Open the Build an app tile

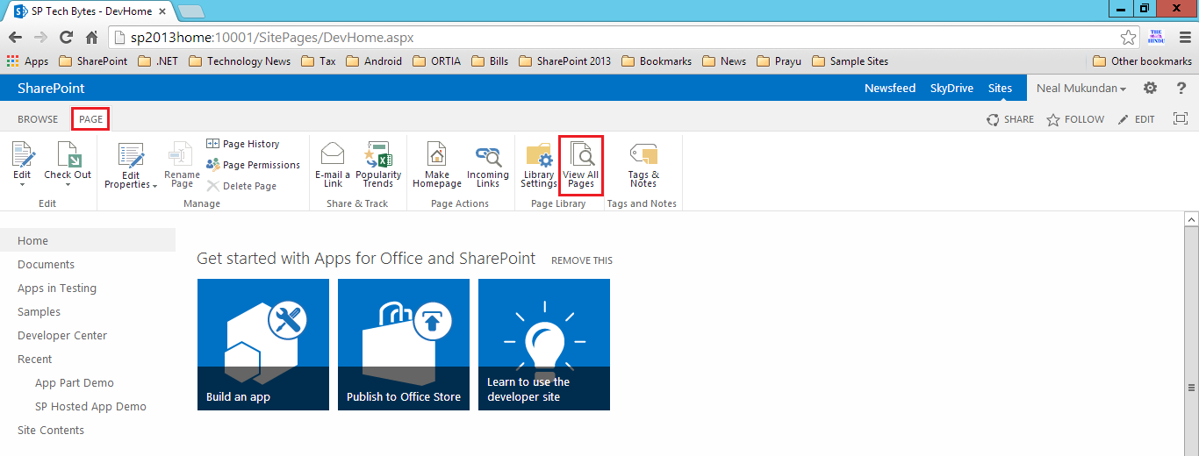tap(263, 345)
